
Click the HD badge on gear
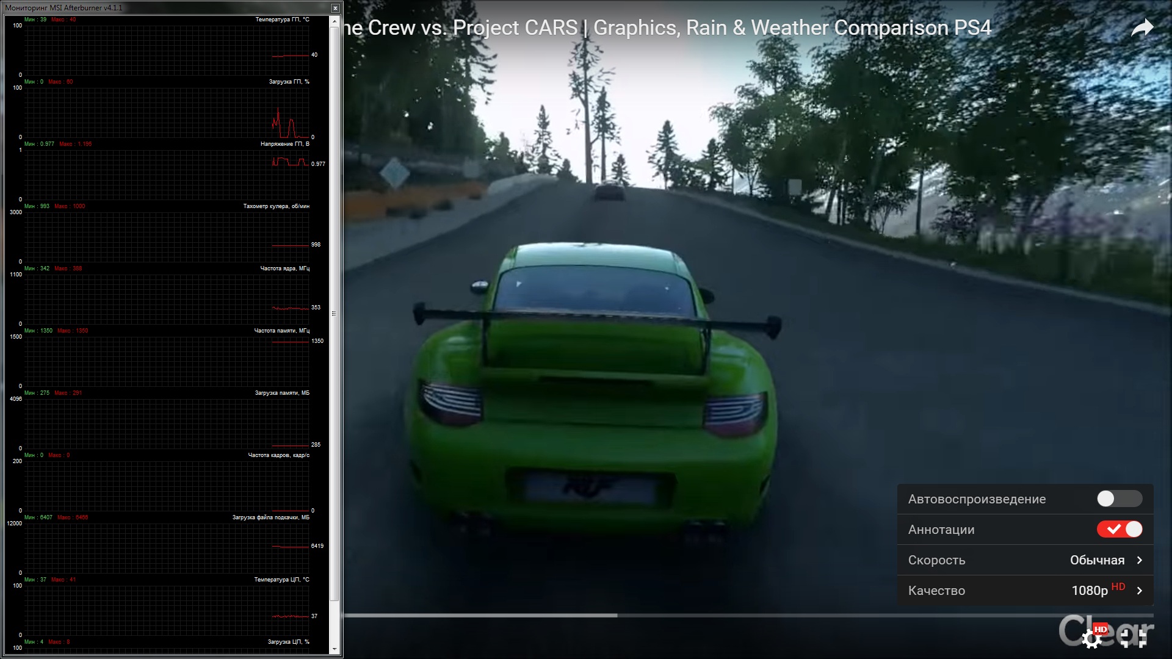coord(1101,629)
